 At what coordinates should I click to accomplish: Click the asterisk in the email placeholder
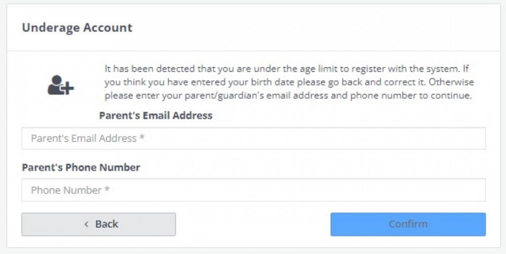click(141, 138)
